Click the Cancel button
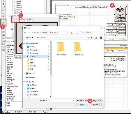The width and height of the screenshot is (131, 114). point(96,104)
